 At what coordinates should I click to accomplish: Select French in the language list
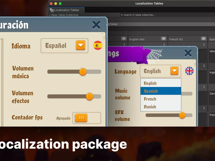pyautogui.click(x=161, y=99)
